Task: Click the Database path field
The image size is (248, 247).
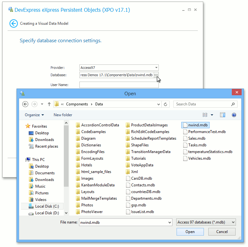Action: [x=117, y=75]
